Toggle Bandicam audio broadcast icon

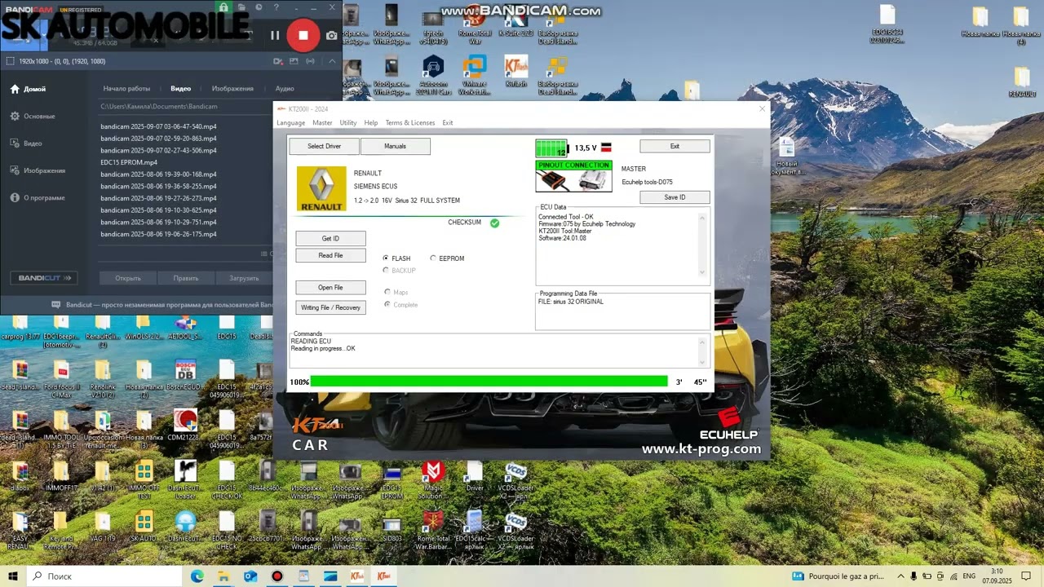pyautogui.click(x=310, y=61)
